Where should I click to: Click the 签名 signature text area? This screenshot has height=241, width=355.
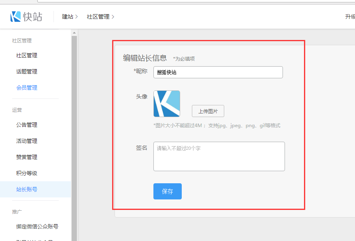pyautogui.click(x=219, y=156)
